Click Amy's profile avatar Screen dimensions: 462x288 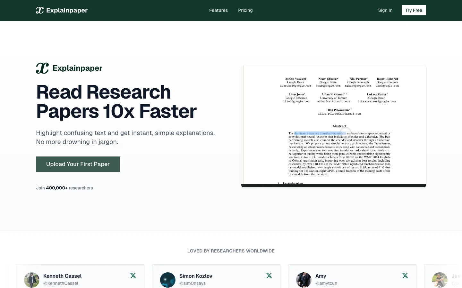pyautogui.click(x=304, y=280)
